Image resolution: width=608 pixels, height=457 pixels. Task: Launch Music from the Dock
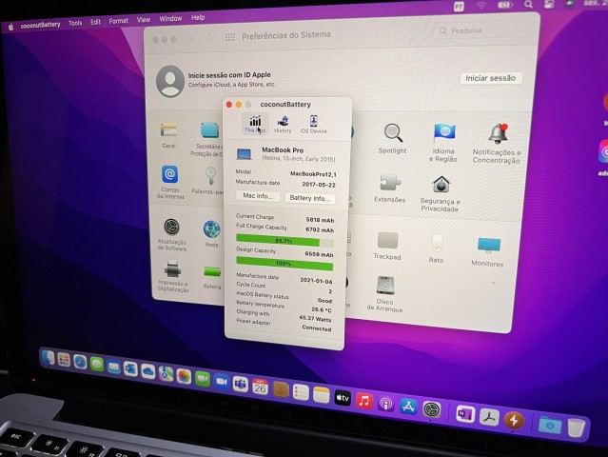tap(364, 401)
